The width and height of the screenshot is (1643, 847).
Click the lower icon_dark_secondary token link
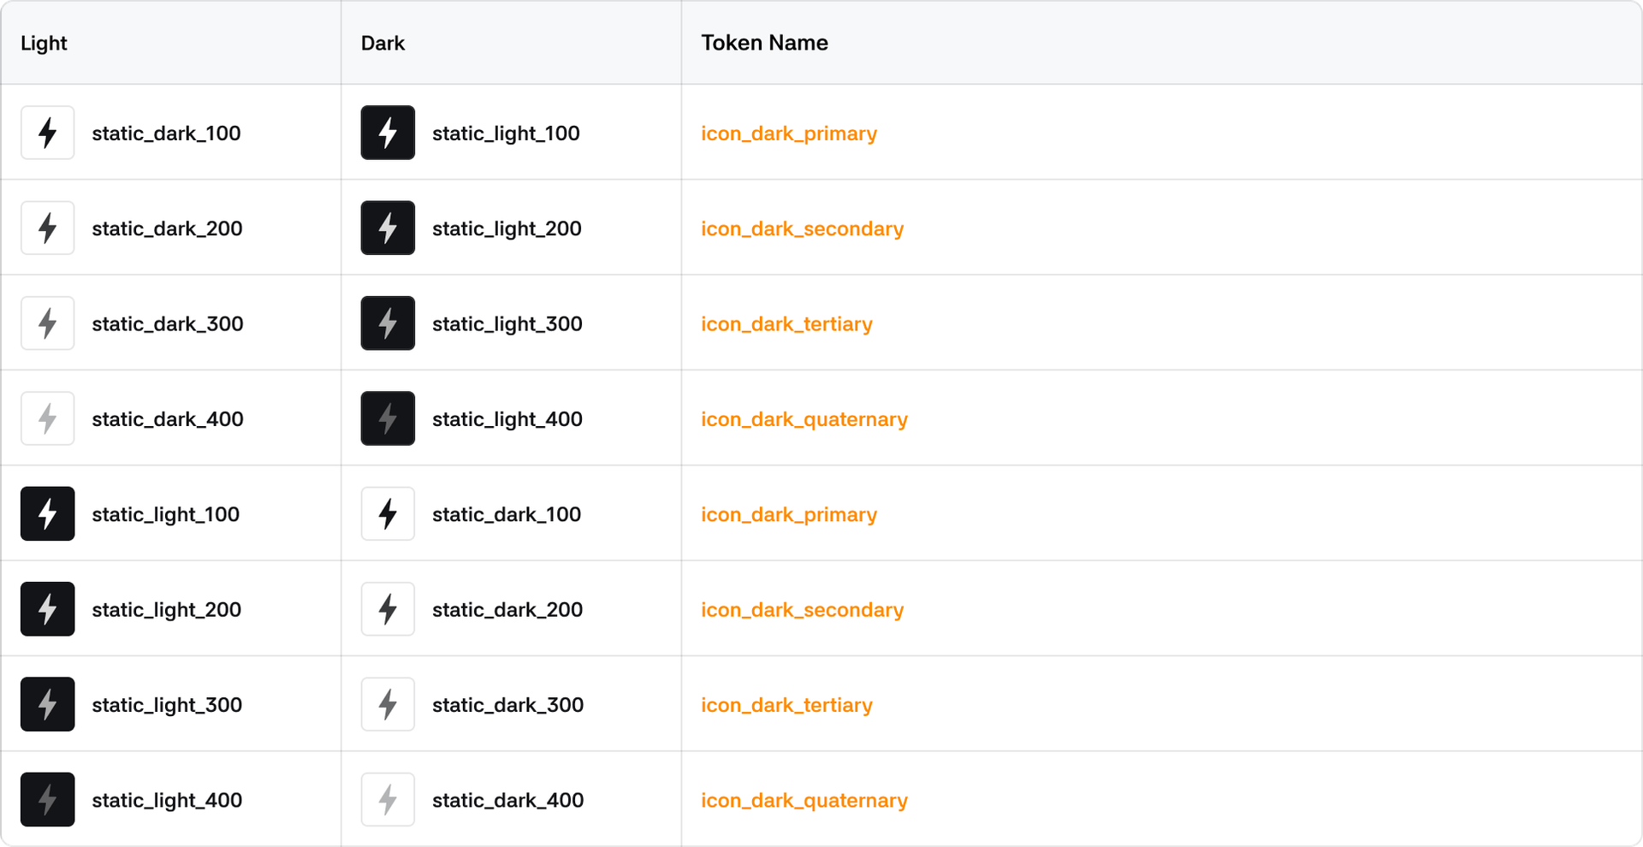(x=802, y=610)
